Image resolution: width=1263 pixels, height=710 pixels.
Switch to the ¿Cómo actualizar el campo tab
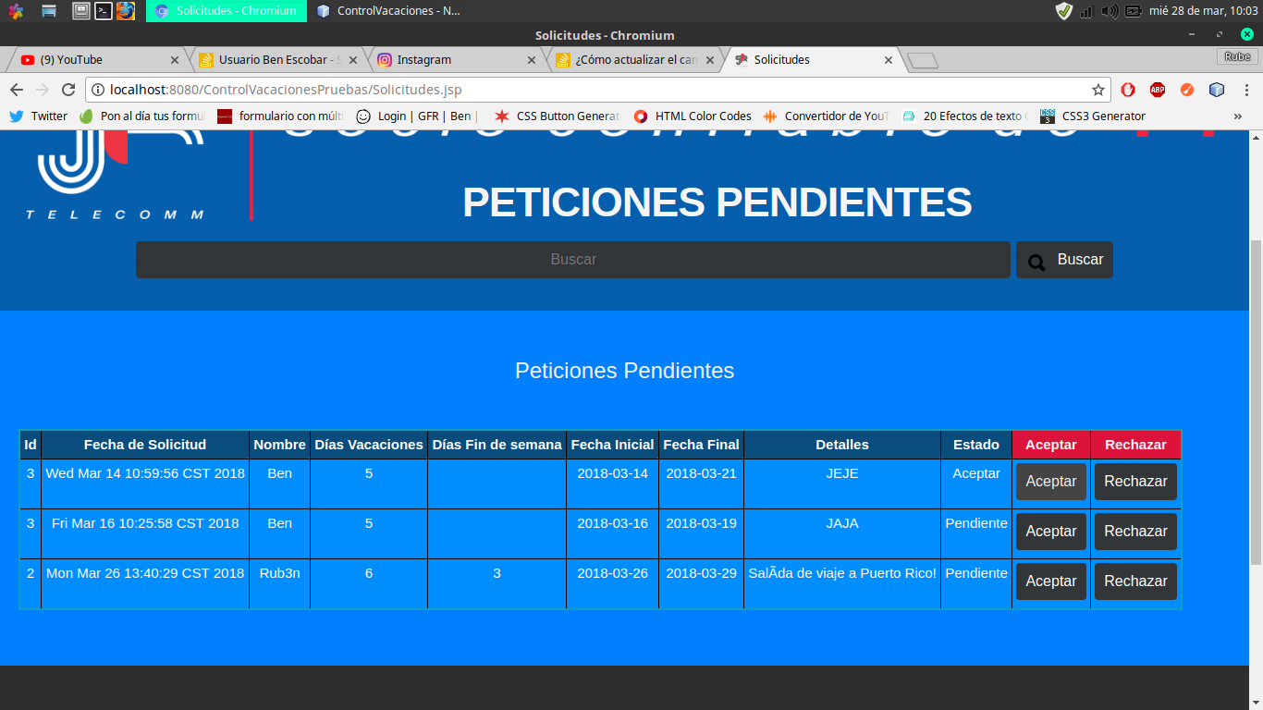click(x=634, y=59)
